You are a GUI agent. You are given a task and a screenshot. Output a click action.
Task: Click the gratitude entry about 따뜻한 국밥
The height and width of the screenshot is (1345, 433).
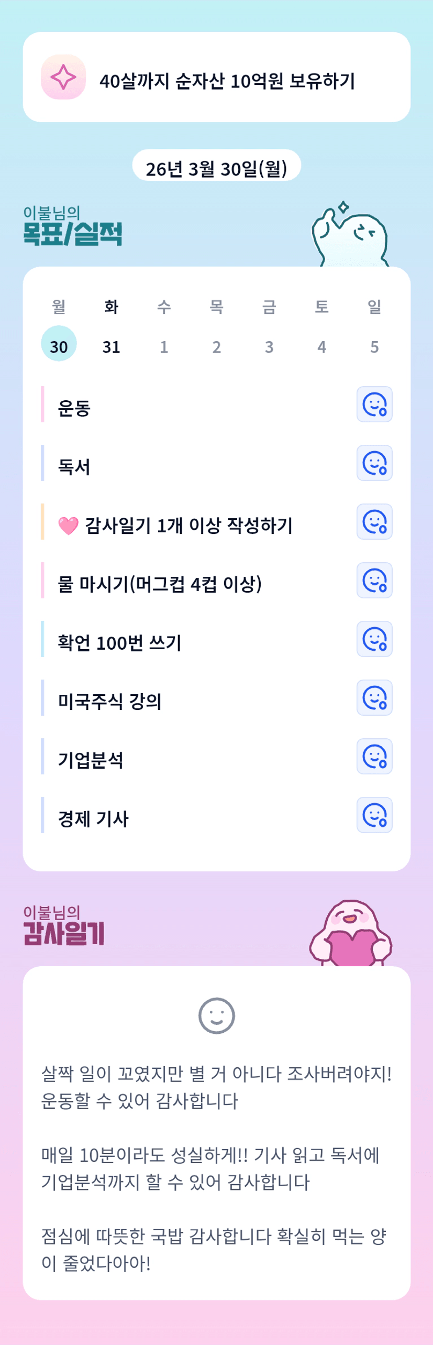[x=214, y=1250]
